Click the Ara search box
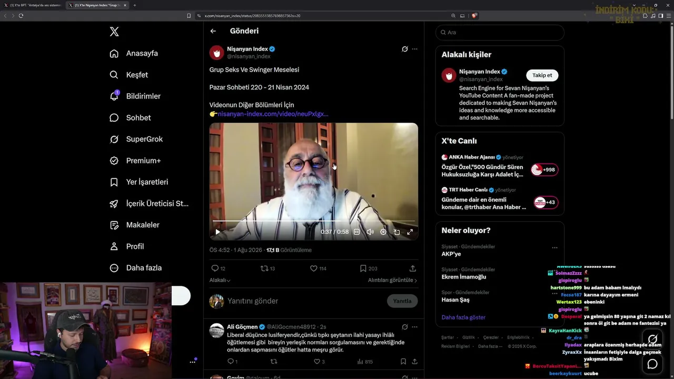674x379 pixels. tap(500, 32)
